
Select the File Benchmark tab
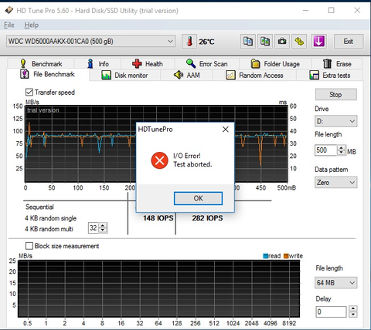pyautogui.click(x=48, y=75)
